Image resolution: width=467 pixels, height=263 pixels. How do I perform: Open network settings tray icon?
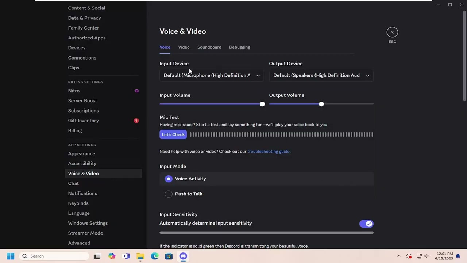[x=419, y=256]
